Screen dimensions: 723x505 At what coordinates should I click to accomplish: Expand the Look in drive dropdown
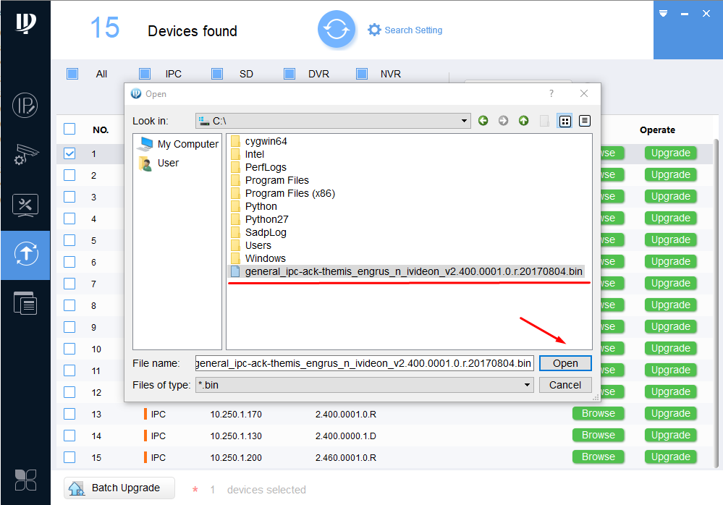tap(464, 121)
